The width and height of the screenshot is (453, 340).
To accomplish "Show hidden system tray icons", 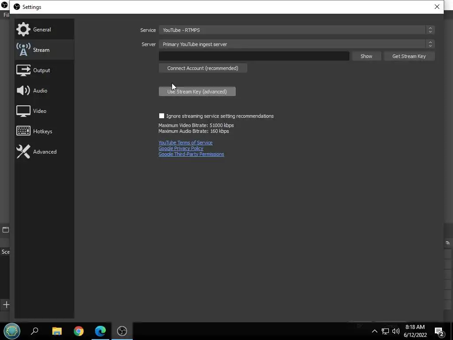I will coord(374,331).
